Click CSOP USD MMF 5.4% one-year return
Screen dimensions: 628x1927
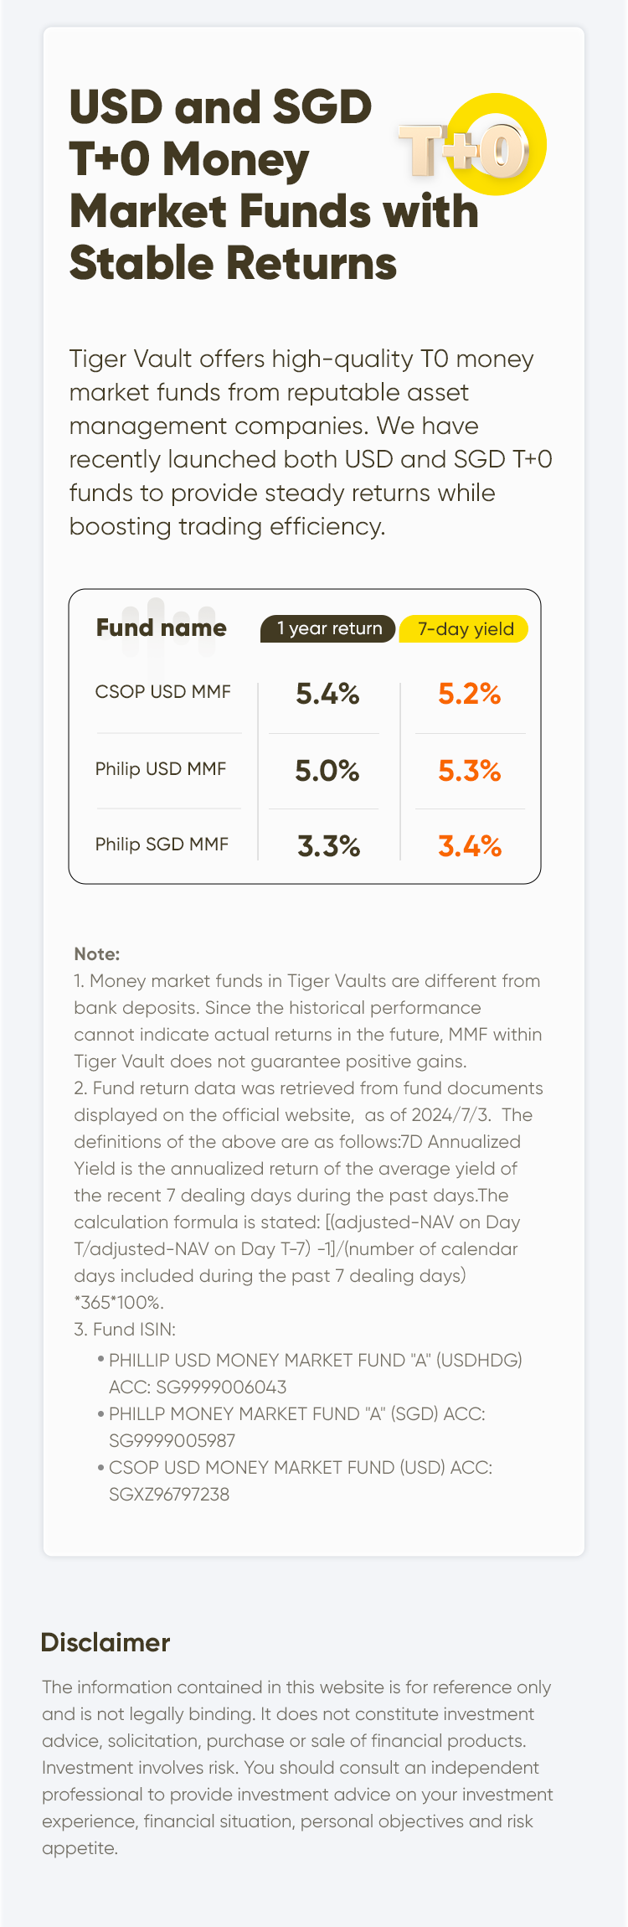pos(327,694)
